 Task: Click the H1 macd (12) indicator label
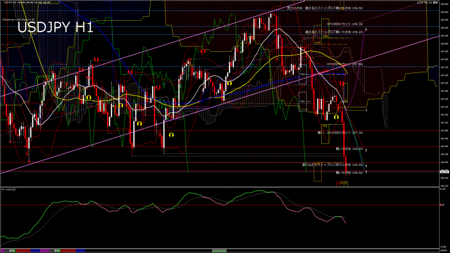9,189
